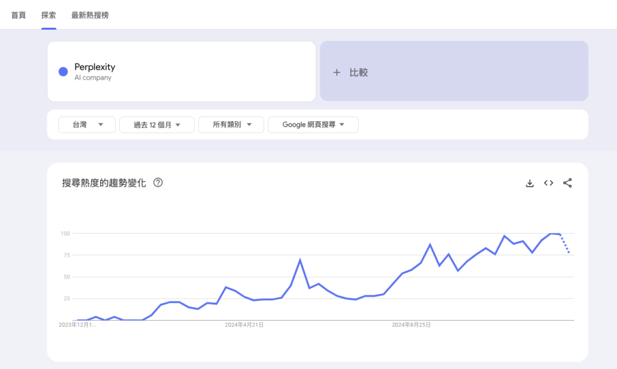617x369 pixels.
Task: Open the Google 網頁搜尋 search type dropdown
Action: pos(313,125)
